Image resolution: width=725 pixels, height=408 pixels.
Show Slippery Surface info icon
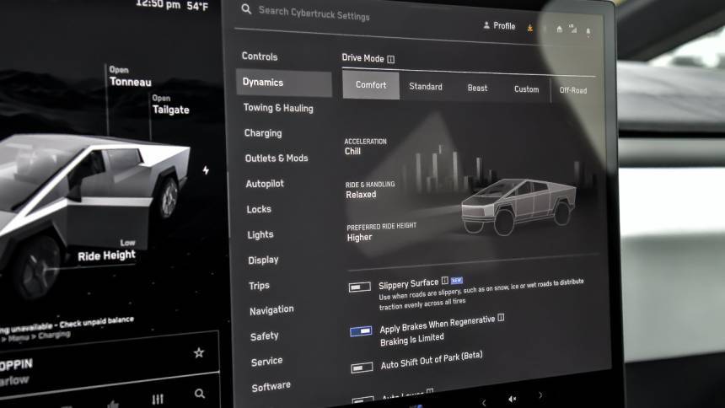[445, 281]
